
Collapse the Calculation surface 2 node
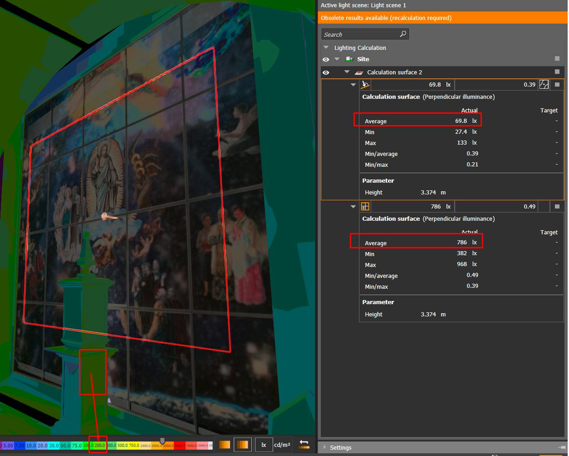347,72
